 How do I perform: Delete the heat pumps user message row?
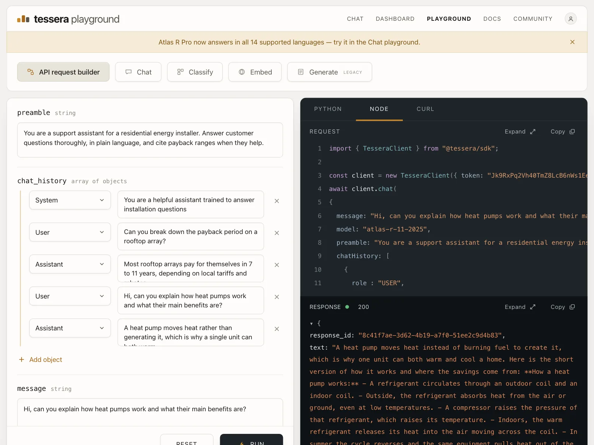(277, 297)
